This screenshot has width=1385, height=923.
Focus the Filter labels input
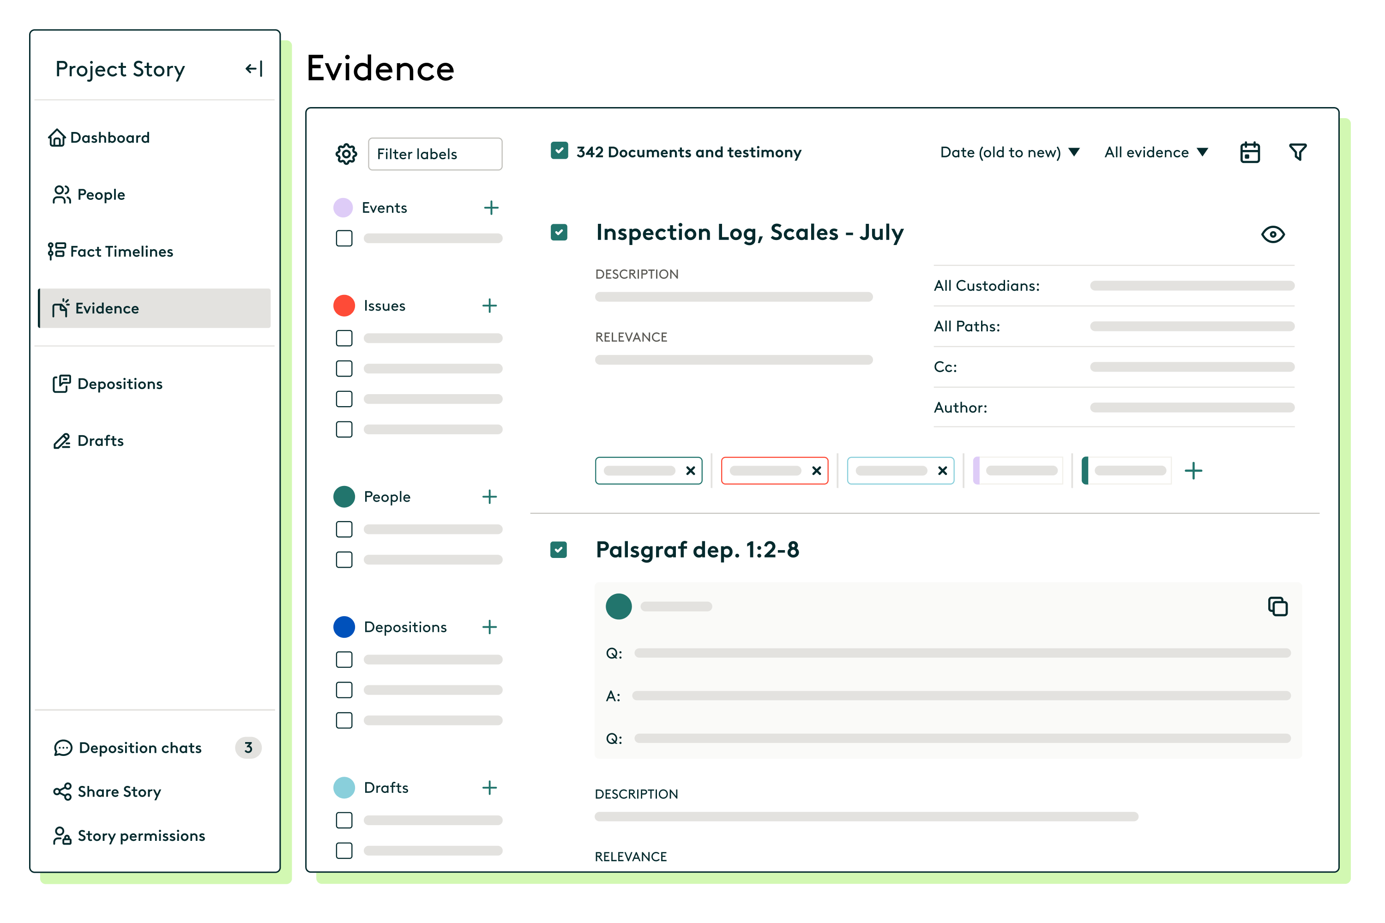[x=435, y=154]
